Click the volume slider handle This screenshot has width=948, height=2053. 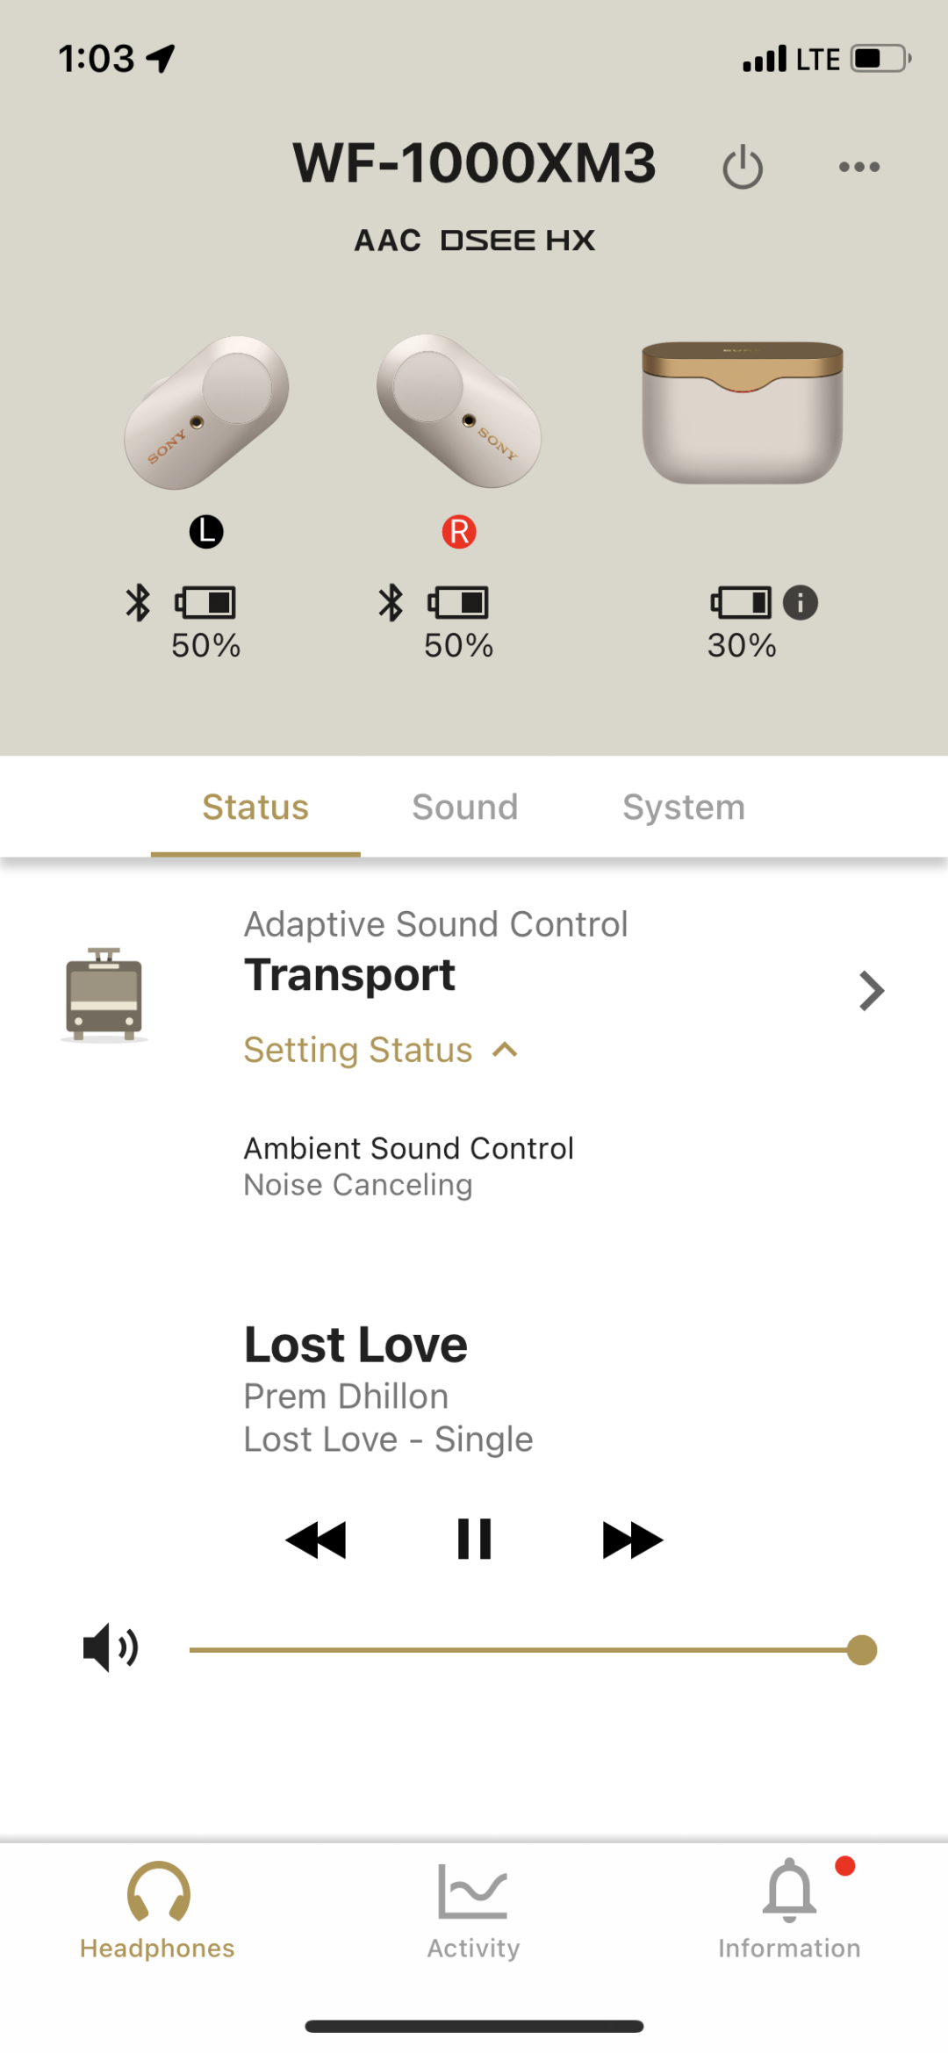[862, 1650]
